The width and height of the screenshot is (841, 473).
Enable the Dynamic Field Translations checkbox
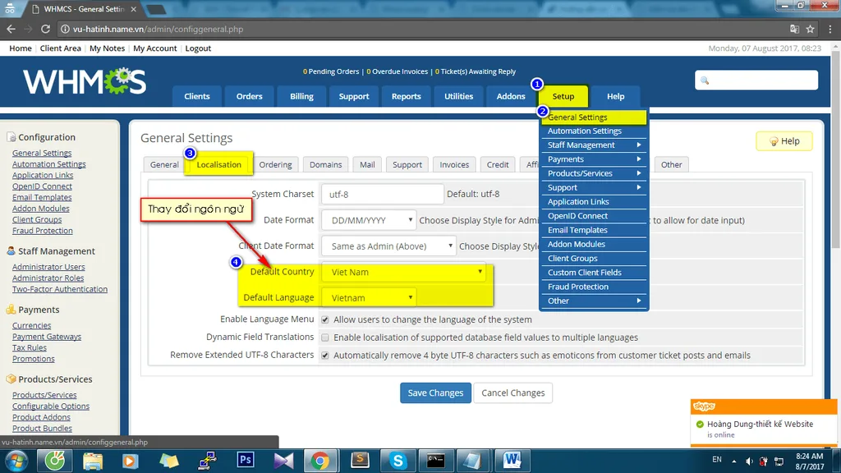point(325,338)
